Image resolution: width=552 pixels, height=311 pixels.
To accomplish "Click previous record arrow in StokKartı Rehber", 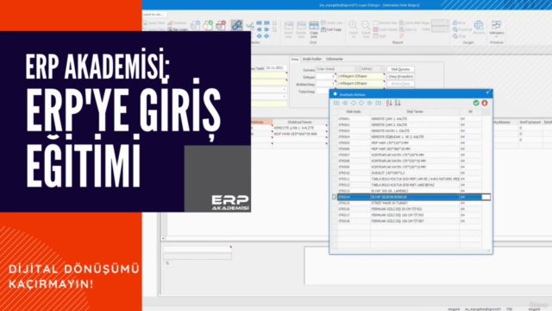I will pyautogui.click(x=353, y=103).
